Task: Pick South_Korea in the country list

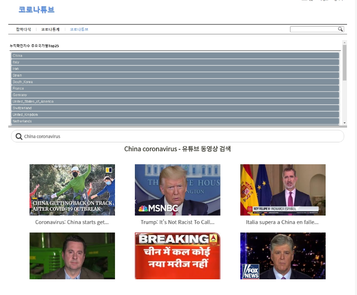Action: 175,82
